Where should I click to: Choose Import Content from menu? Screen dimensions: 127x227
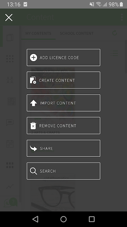[x=63, y=103]
